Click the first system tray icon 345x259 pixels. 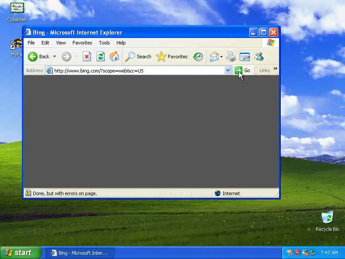pos(289,253)
